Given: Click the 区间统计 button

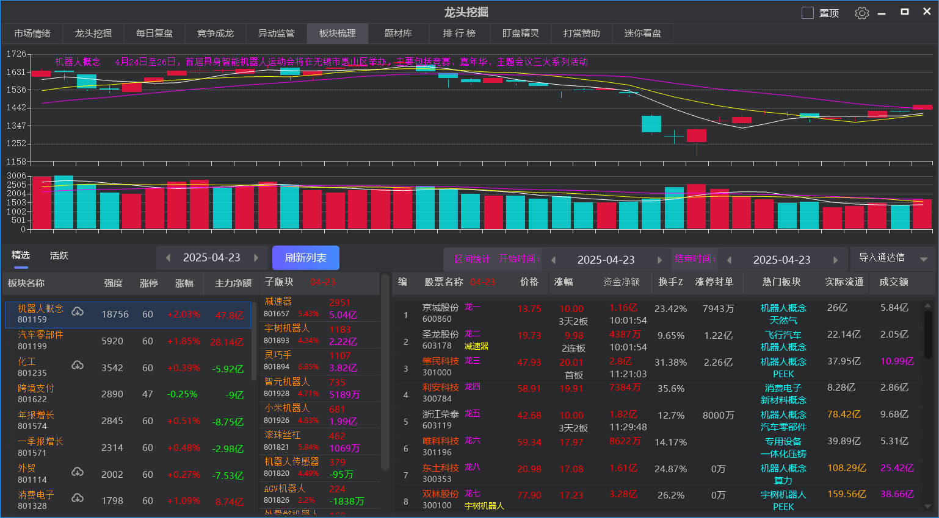Looking at the screenshot, I should (x=472, y=259).
